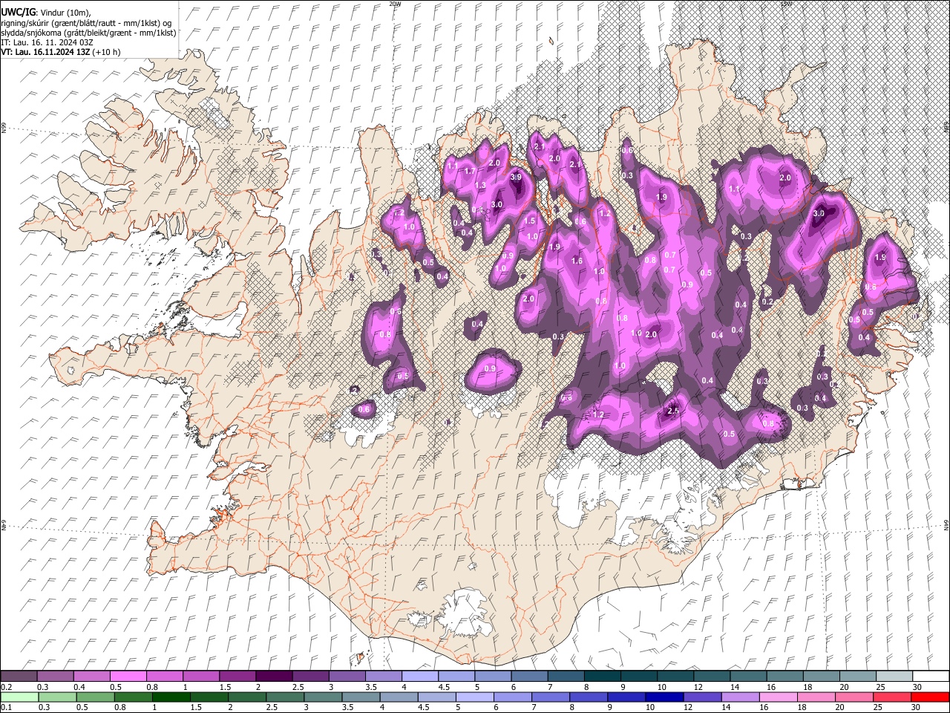Click the rose pink 20 legend swatch
950x713 pixels.
[853, 697]
